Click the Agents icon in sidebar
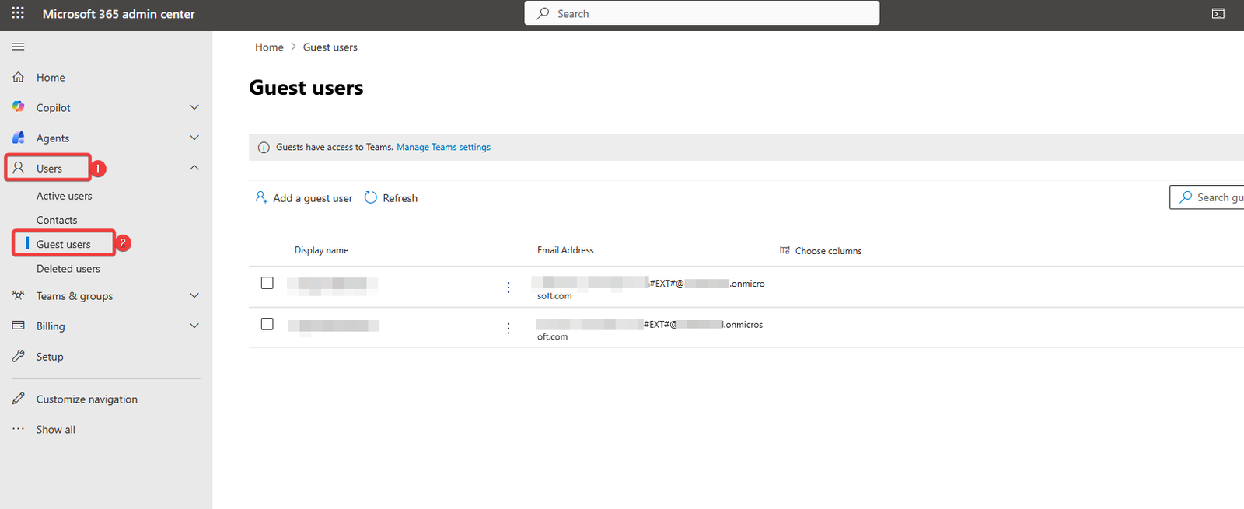 (x=19, y=138)
